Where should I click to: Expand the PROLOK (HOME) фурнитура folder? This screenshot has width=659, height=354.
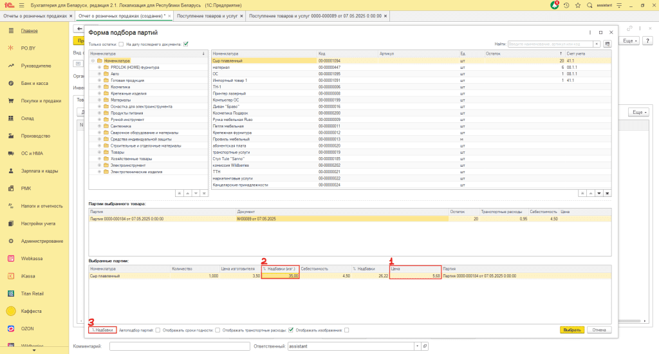100,68
